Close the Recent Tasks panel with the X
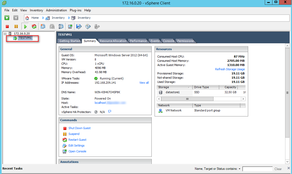The image size is (292, 174). pyautogui.click(x=289, y=168)
